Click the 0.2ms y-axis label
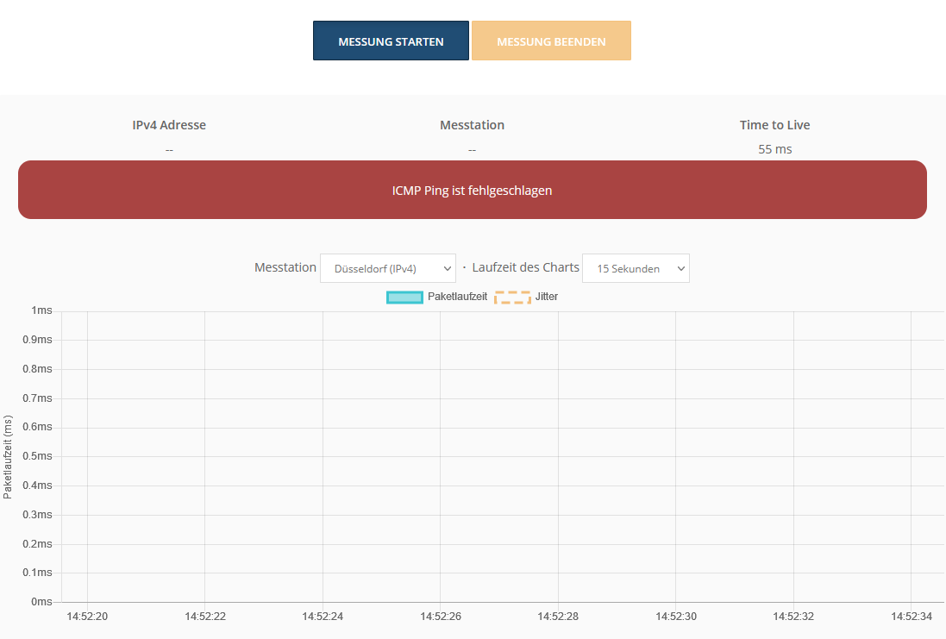 (x=37, y=543)
